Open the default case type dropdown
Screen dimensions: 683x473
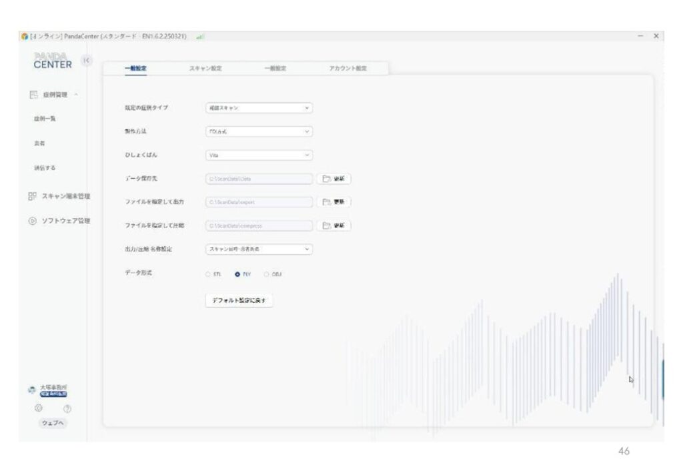258,108
